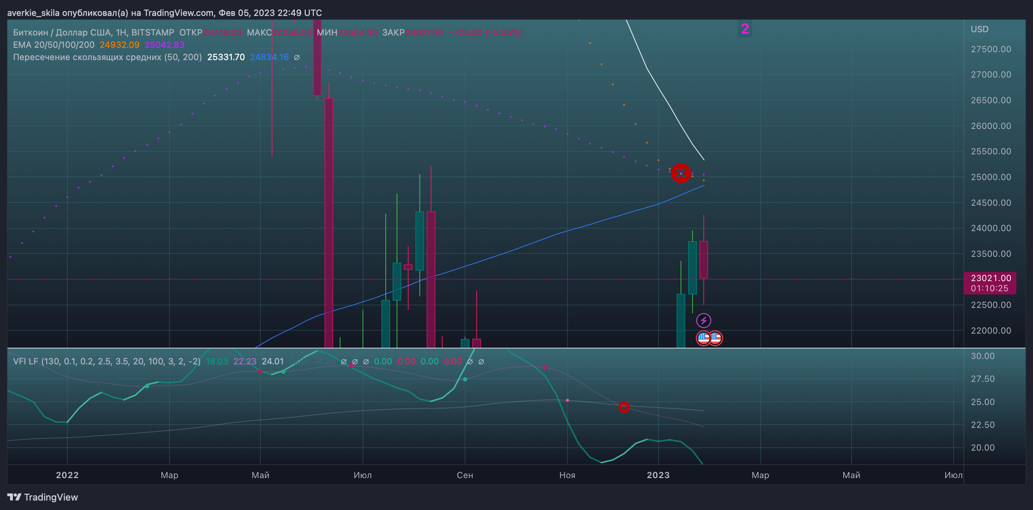The width and height of the screenshot is (1033, 510).
Task: Click the 20.00 label on VFI scale
Action: point(982,447)
